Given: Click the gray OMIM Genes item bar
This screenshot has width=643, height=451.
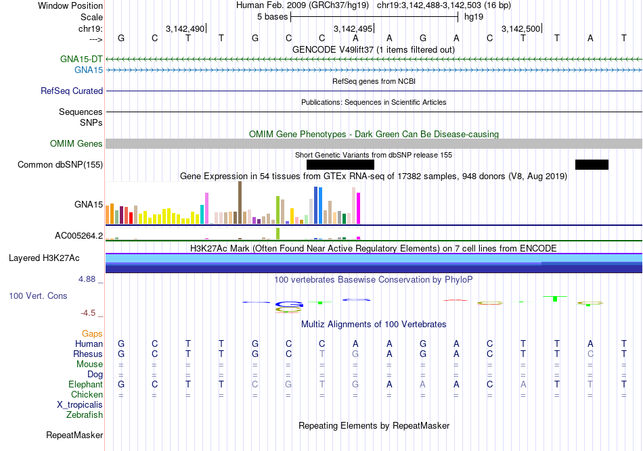Looking at the screenshot, I should (x=374, y=143).
